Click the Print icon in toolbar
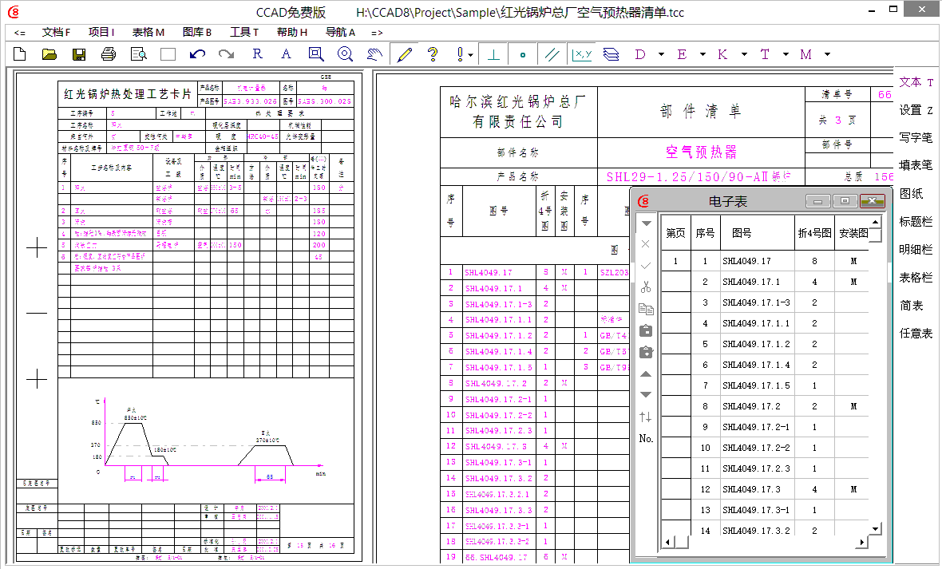Screen dimensions: 942x569 (109, 54)
